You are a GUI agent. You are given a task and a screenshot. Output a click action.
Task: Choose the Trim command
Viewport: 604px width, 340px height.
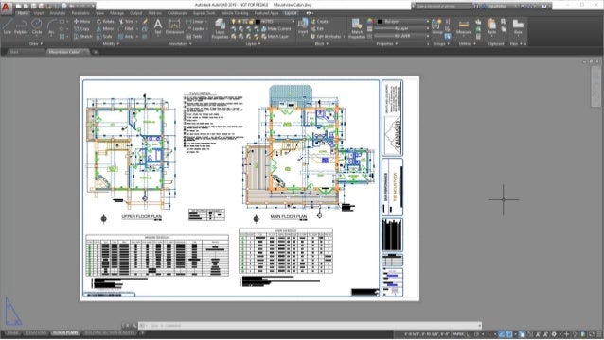(x=126, y=22)
